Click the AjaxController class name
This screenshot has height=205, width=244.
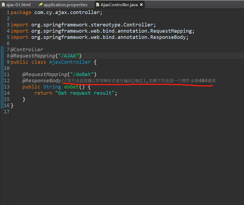(x=70, y=62)
